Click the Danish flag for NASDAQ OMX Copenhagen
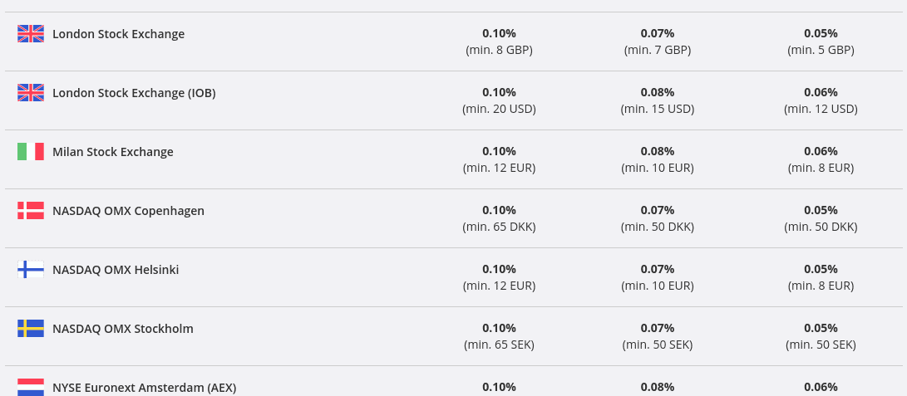Image resolution: width=907 pixels, height=396 pixels. (31, 210)
